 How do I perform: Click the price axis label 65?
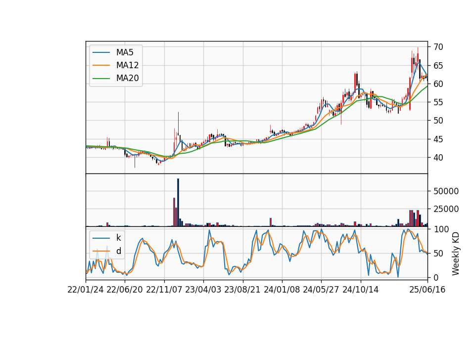[438, 65]
